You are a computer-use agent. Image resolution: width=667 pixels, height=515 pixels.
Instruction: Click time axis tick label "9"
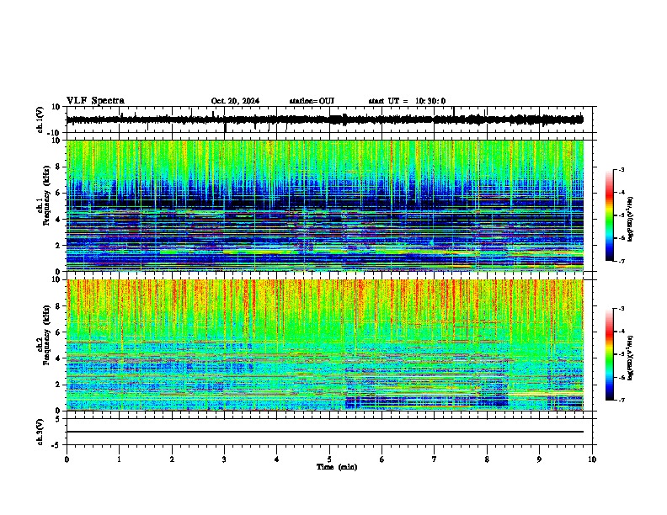point(539,459)
